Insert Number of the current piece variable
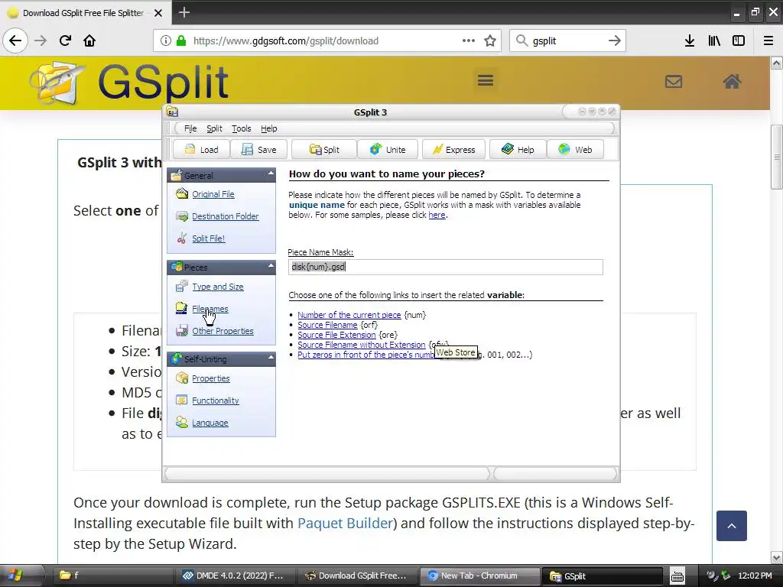The width and height of the screenshot is (783, 587). [x=349, y=315]
